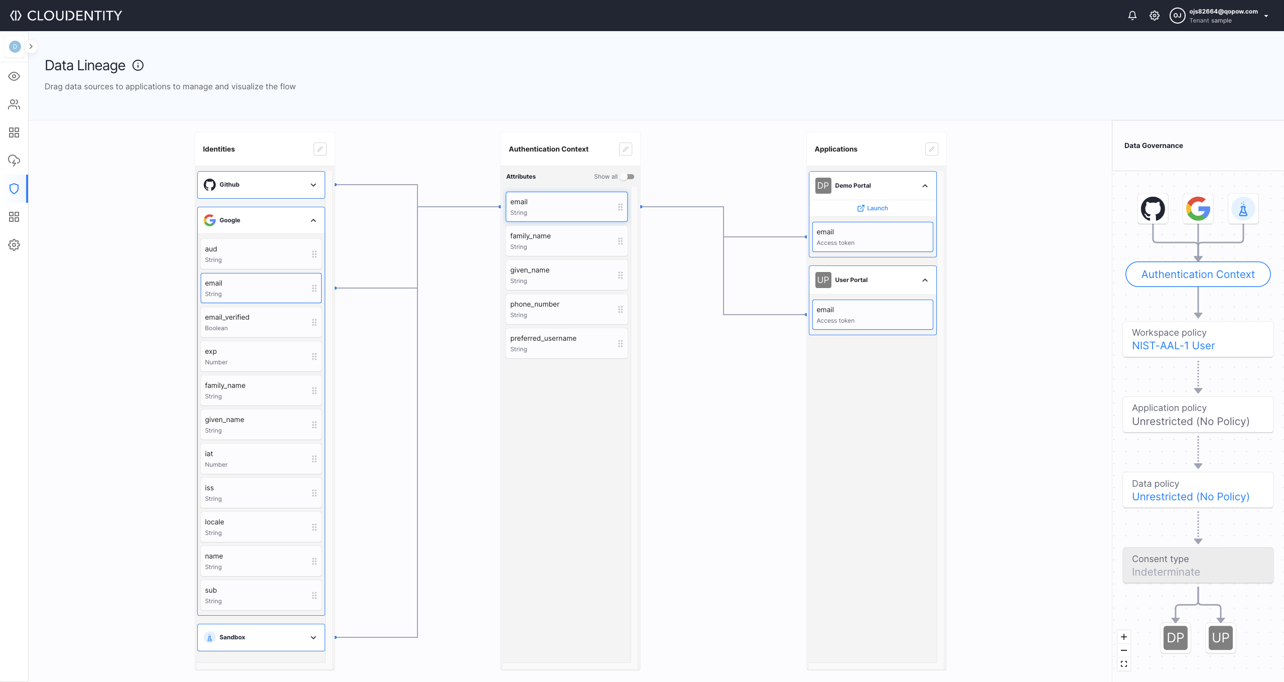Open the lower grid sidebar icon

tap(14, 217)
